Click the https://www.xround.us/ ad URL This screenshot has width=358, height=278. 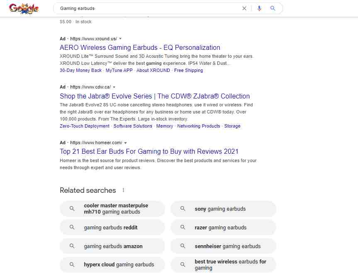pyautogui.click(x=93, y=39)
